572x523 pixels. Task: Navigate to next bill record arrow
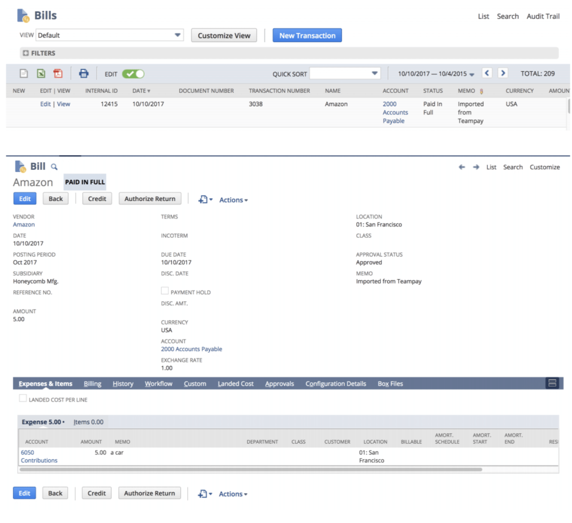click(x=476, y=167)
